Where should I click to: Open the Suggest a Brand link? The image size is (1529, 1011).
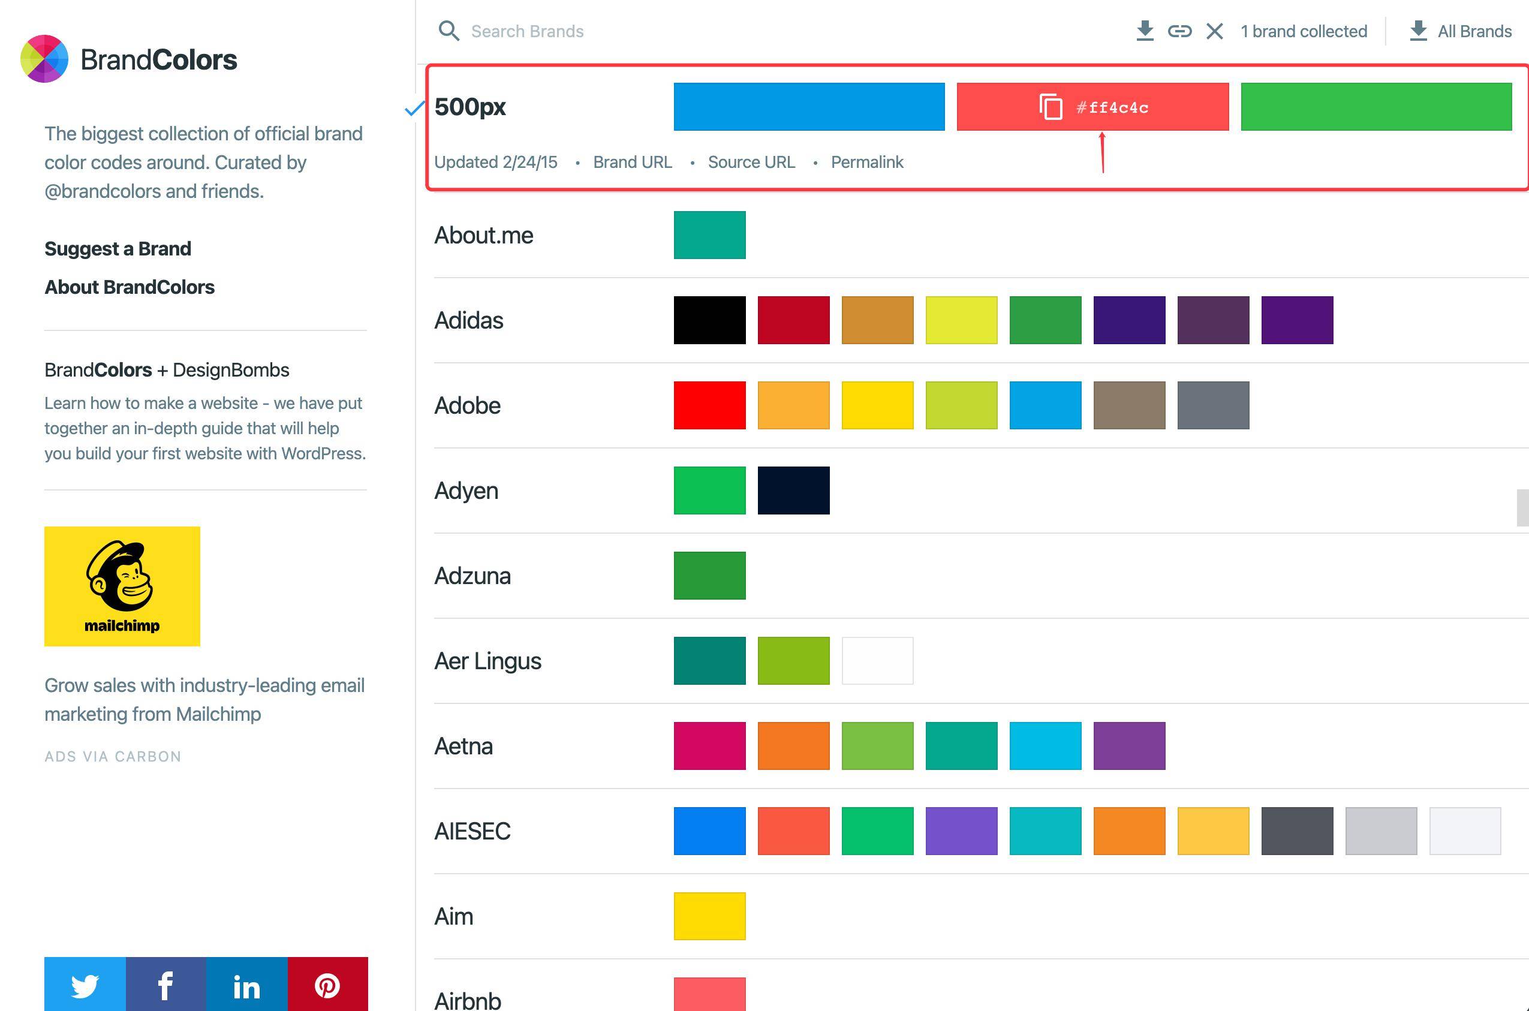tap(118, 248)
